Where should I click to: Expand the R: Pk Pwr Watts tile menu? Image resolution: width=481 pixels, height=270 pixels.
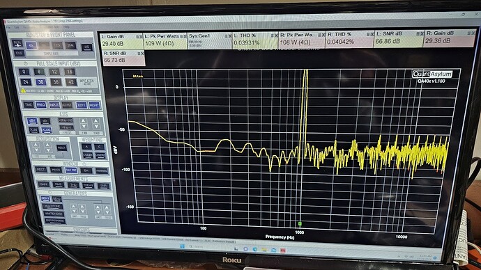[x=319, y=35]
